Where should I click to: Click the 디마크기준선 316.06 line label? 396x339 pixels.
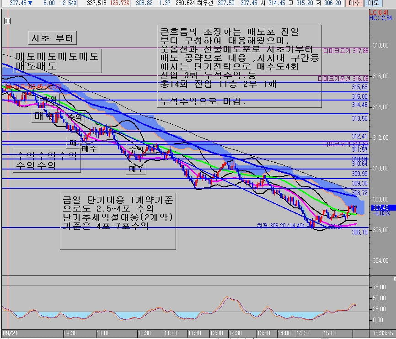pyautogui.click(x=343, y=79)
